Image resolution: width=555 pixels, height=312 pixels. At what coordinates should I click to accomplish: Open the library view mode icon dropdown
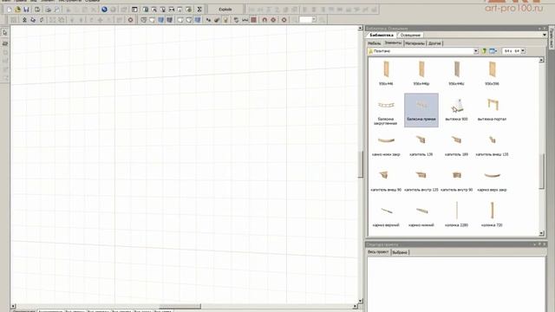click(x=493, y=51)
